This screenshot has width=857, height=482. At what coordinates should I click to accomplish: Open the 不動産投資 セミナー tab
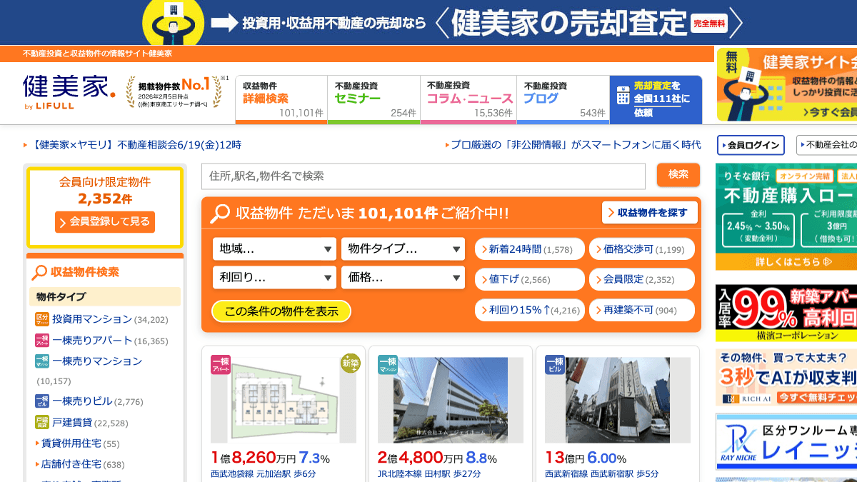point(374,99)
